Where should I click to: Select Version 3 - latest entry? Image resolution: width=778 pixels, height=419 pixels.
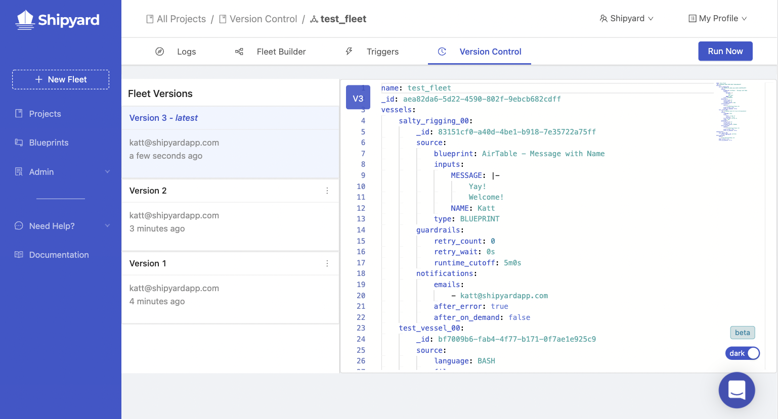(230, 142)
